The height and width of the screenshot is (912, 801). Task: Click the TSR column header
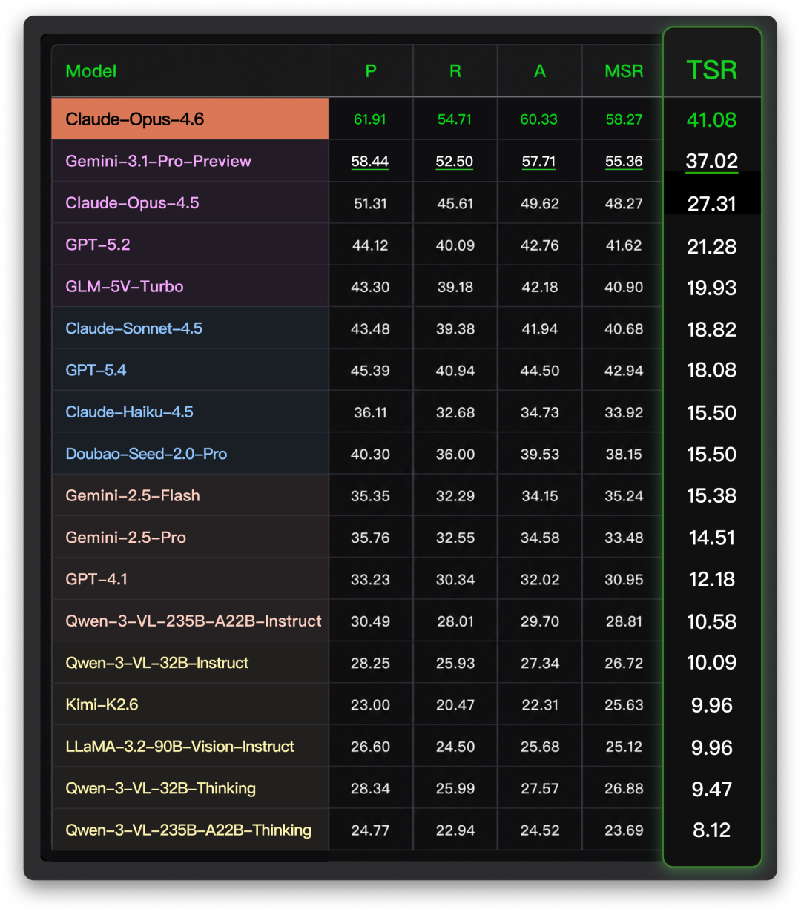click(712, 70)
